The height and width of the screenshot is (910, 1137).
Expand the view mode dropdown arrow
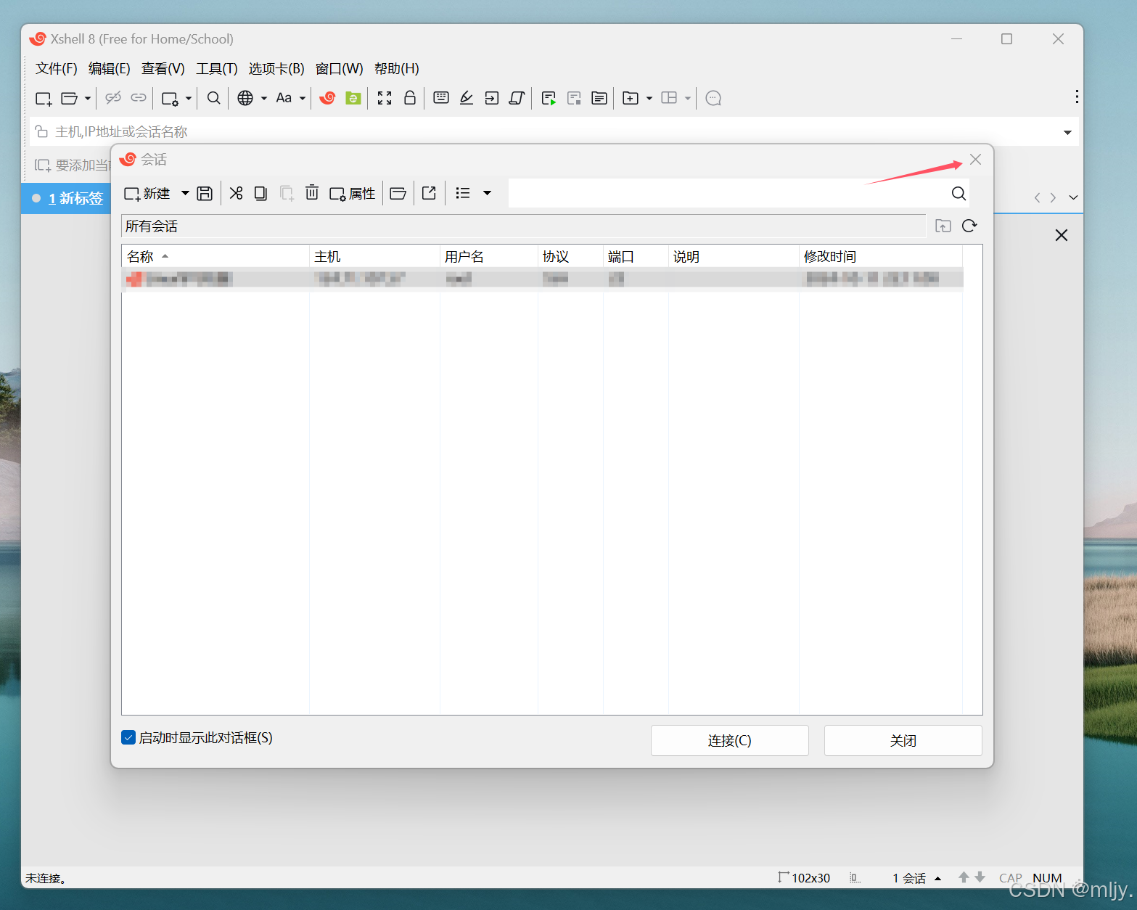(x=488, y=193)
